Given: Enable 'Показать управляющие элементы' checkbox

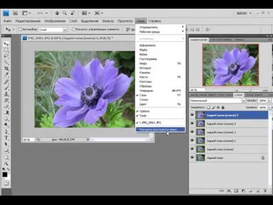Looking at the screenshot, I should pyautogui.click(x=74, y=29).
